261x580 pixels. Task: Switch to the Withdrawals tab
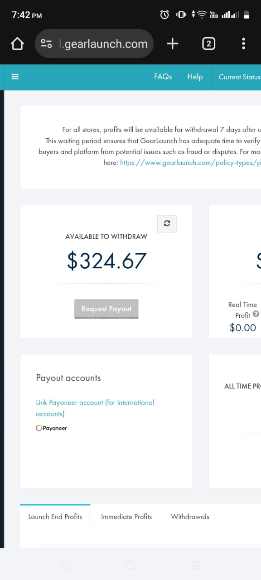(x=190, y=517)
